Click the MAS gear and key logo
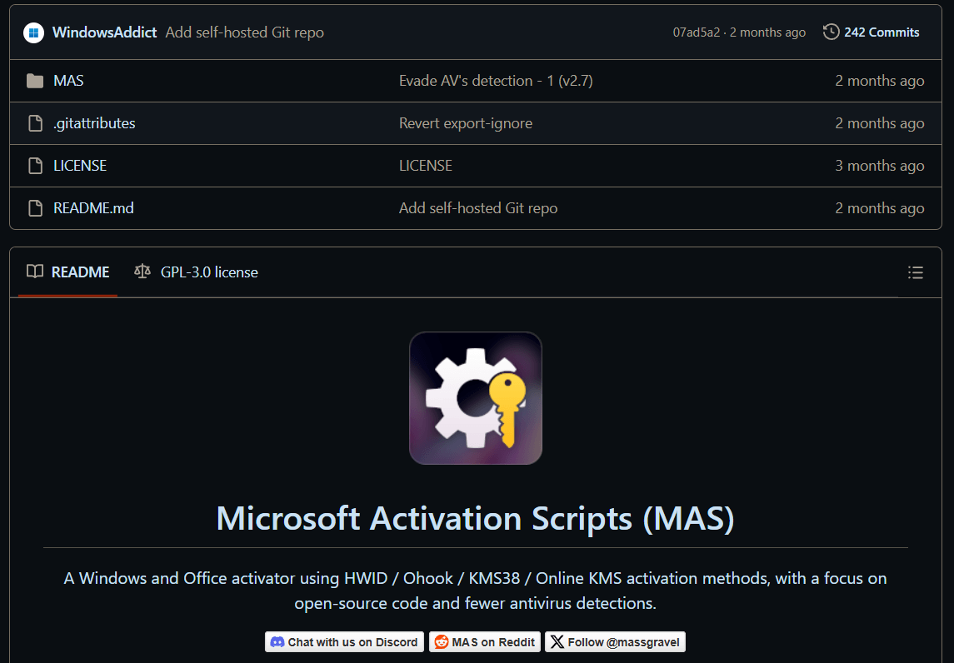This screenshot has width=954, height=663. (476, 398)
